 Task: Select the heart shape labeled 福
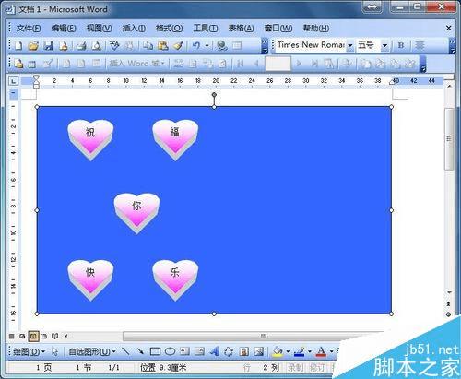click(x=175, y=140)
